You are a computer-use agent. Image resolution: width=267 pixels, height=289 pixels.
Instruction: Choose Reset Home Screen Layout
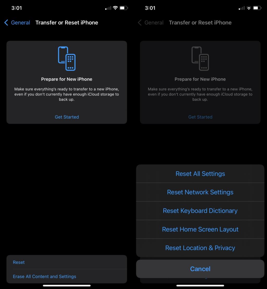[x=200, y=229]
